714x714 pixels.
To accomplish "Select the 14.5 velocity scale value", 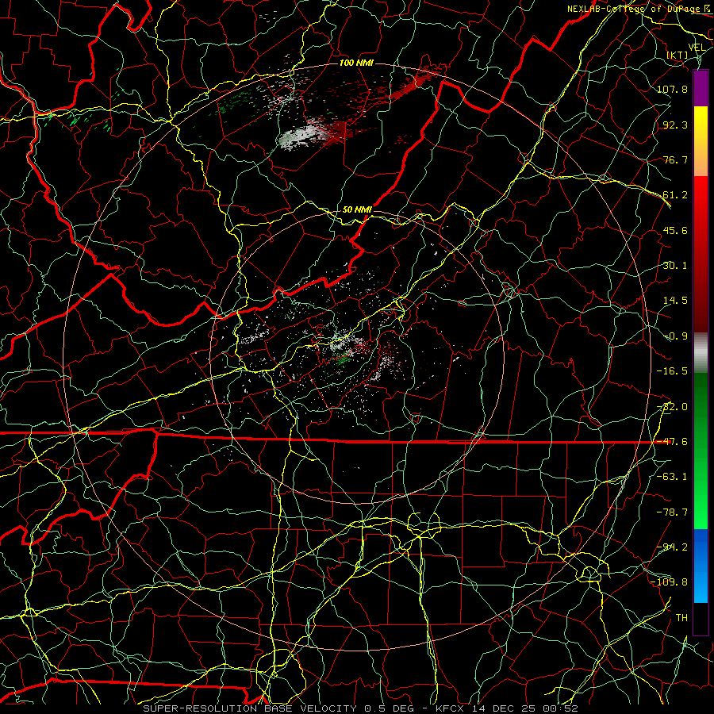I will pyautogui.click(x=675, y=300).
